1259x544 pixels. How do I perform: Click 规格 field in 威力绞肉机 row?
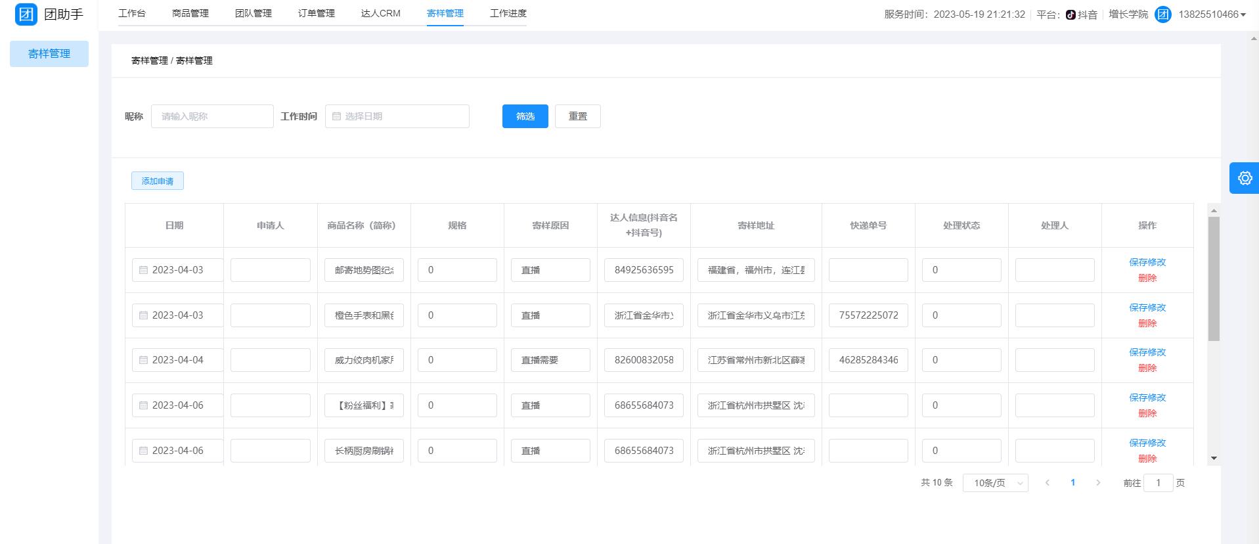coord(457,360)
